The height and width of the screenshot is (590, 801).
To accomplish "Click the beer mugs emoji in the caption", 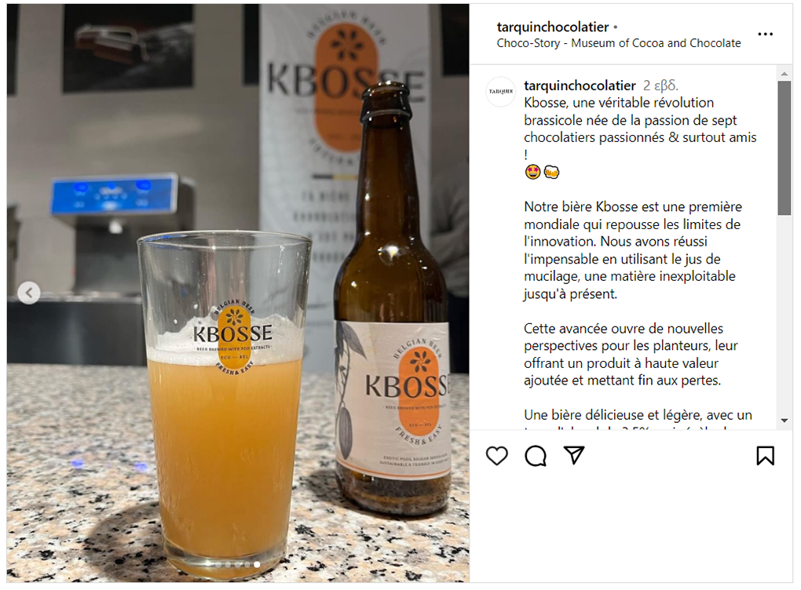I will pos(551,172).
